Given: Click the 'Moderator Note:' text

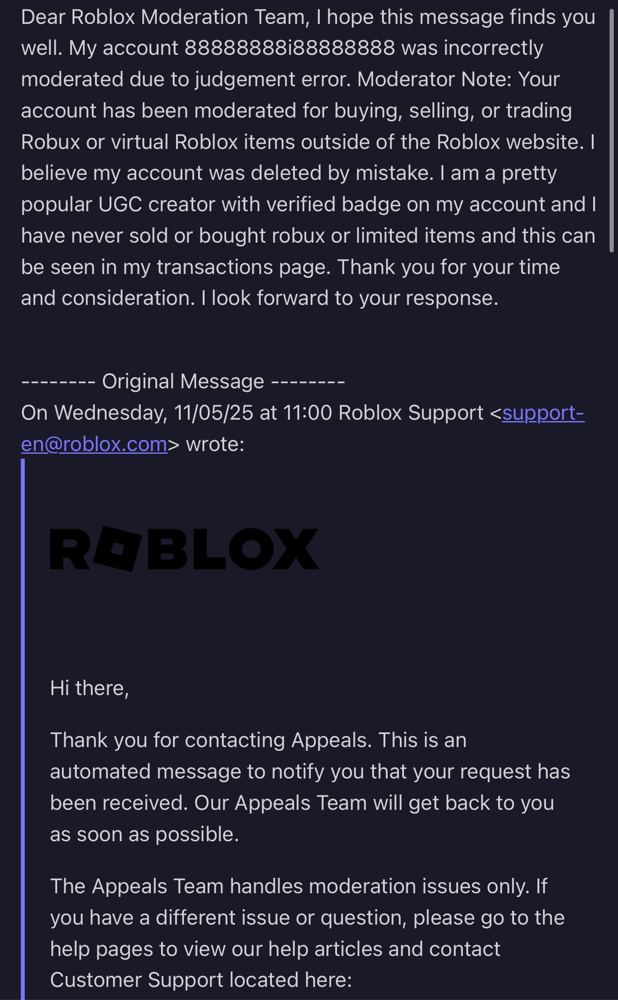Looking at the screenshot, I should pyautogui.click(x=434, y=80).
